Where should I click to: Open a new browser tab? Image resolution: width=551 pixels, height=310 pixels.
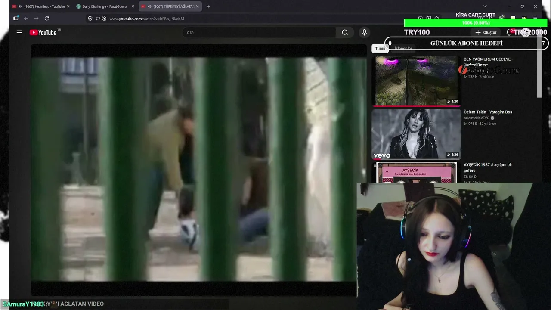click(208, 6)
